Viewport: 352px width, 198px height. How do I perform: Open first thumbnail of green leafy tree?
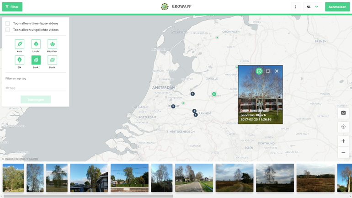(x=13, y=178)
